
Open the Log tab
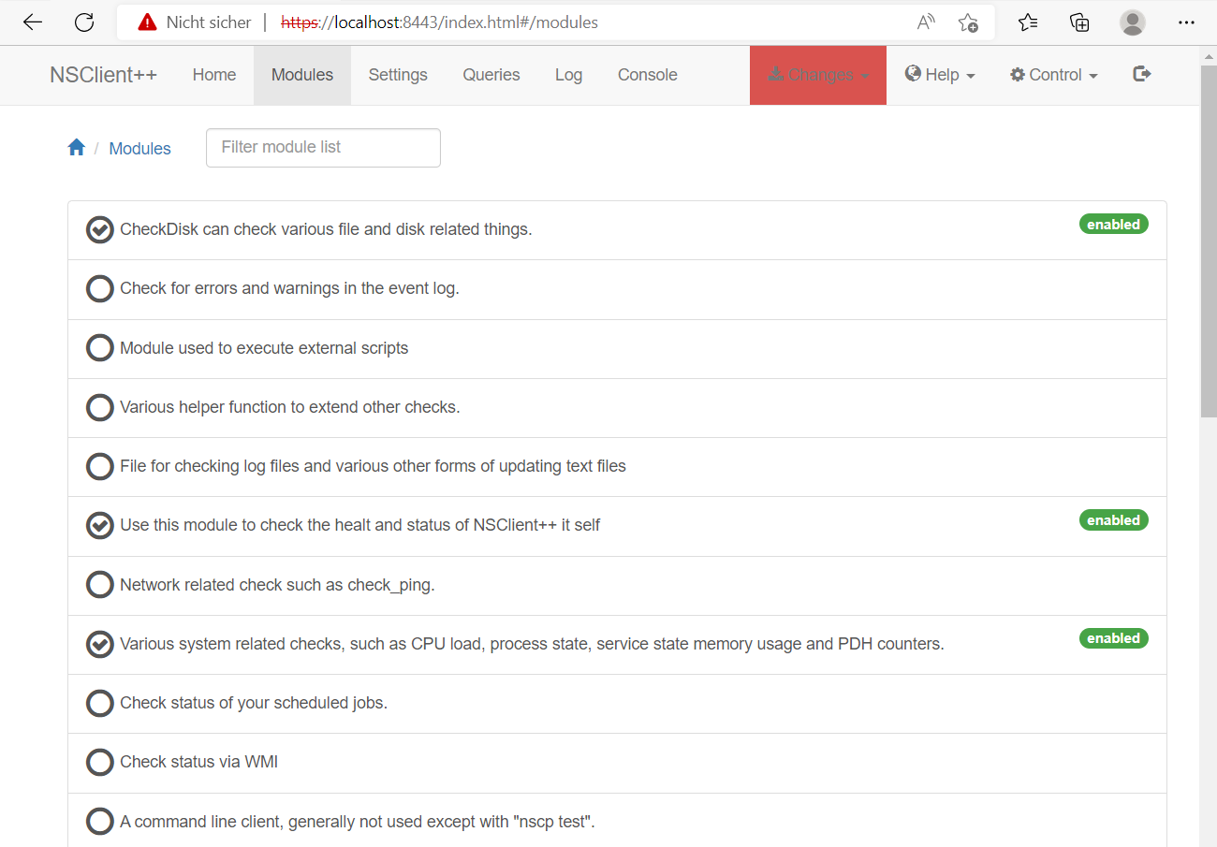tap(568, 75)
